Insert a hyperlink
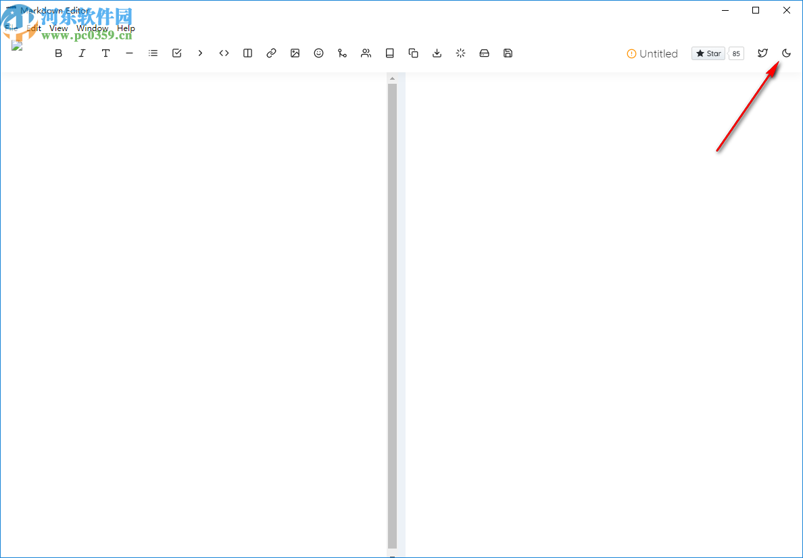The height and width of the screenshot is (558, 803). tap(271, 53)
